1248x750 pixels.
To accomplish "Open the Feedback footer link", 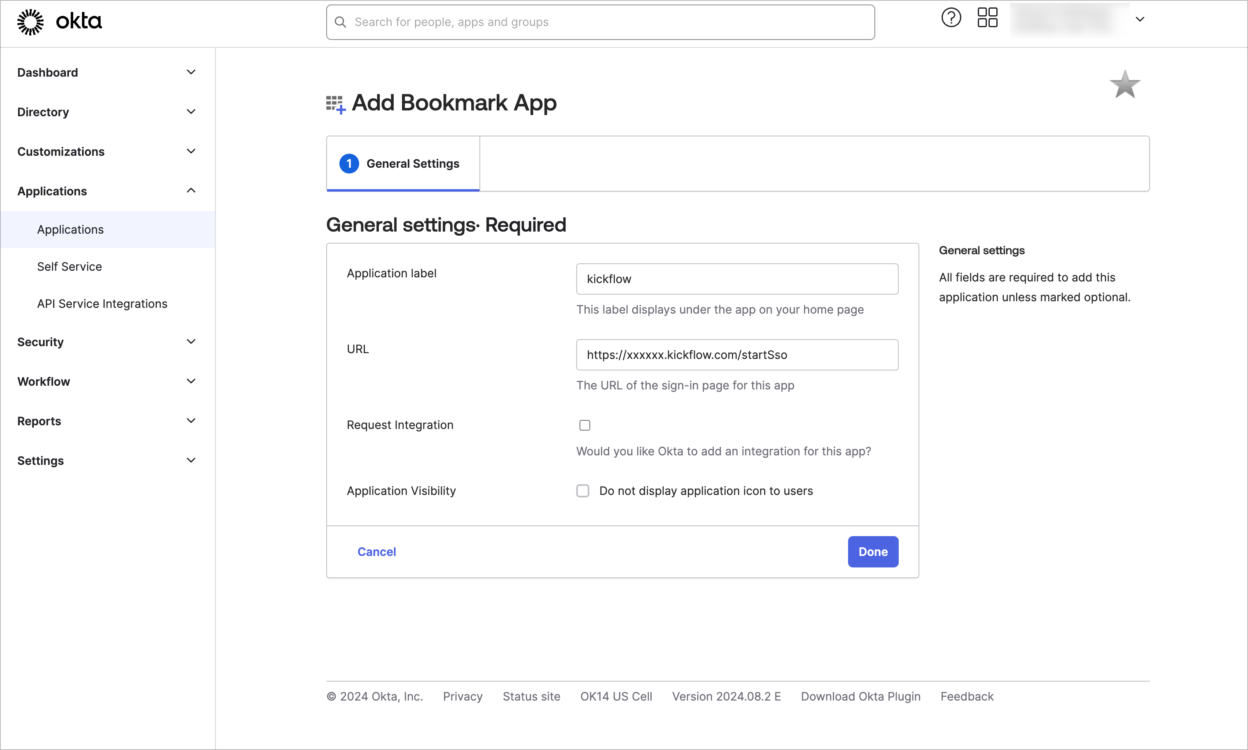I will click(x=967, y=696).
